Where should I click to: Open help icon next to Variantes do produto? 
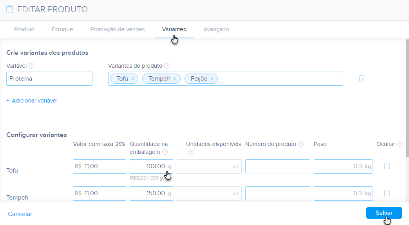coord(167,66)
